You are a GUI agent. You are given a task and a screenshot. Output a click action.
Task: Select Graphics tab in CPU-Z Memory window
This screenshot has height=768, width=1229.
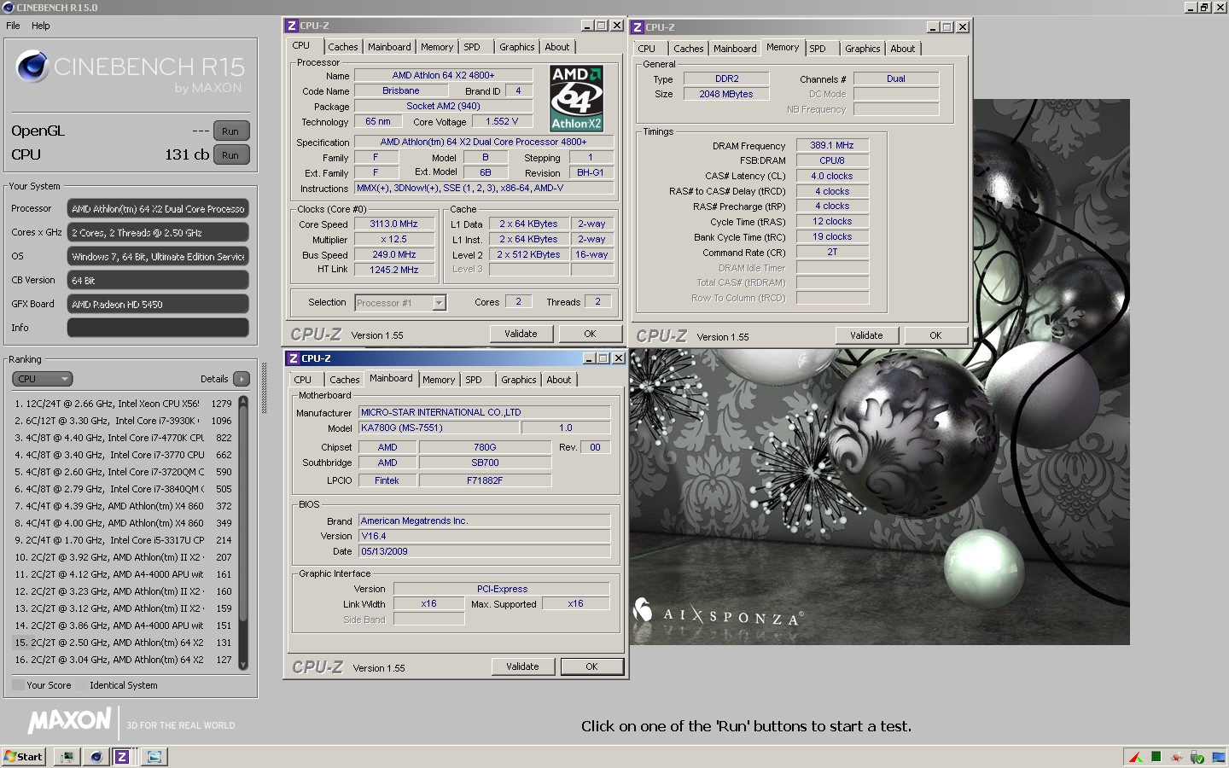(x=863, y=49)
